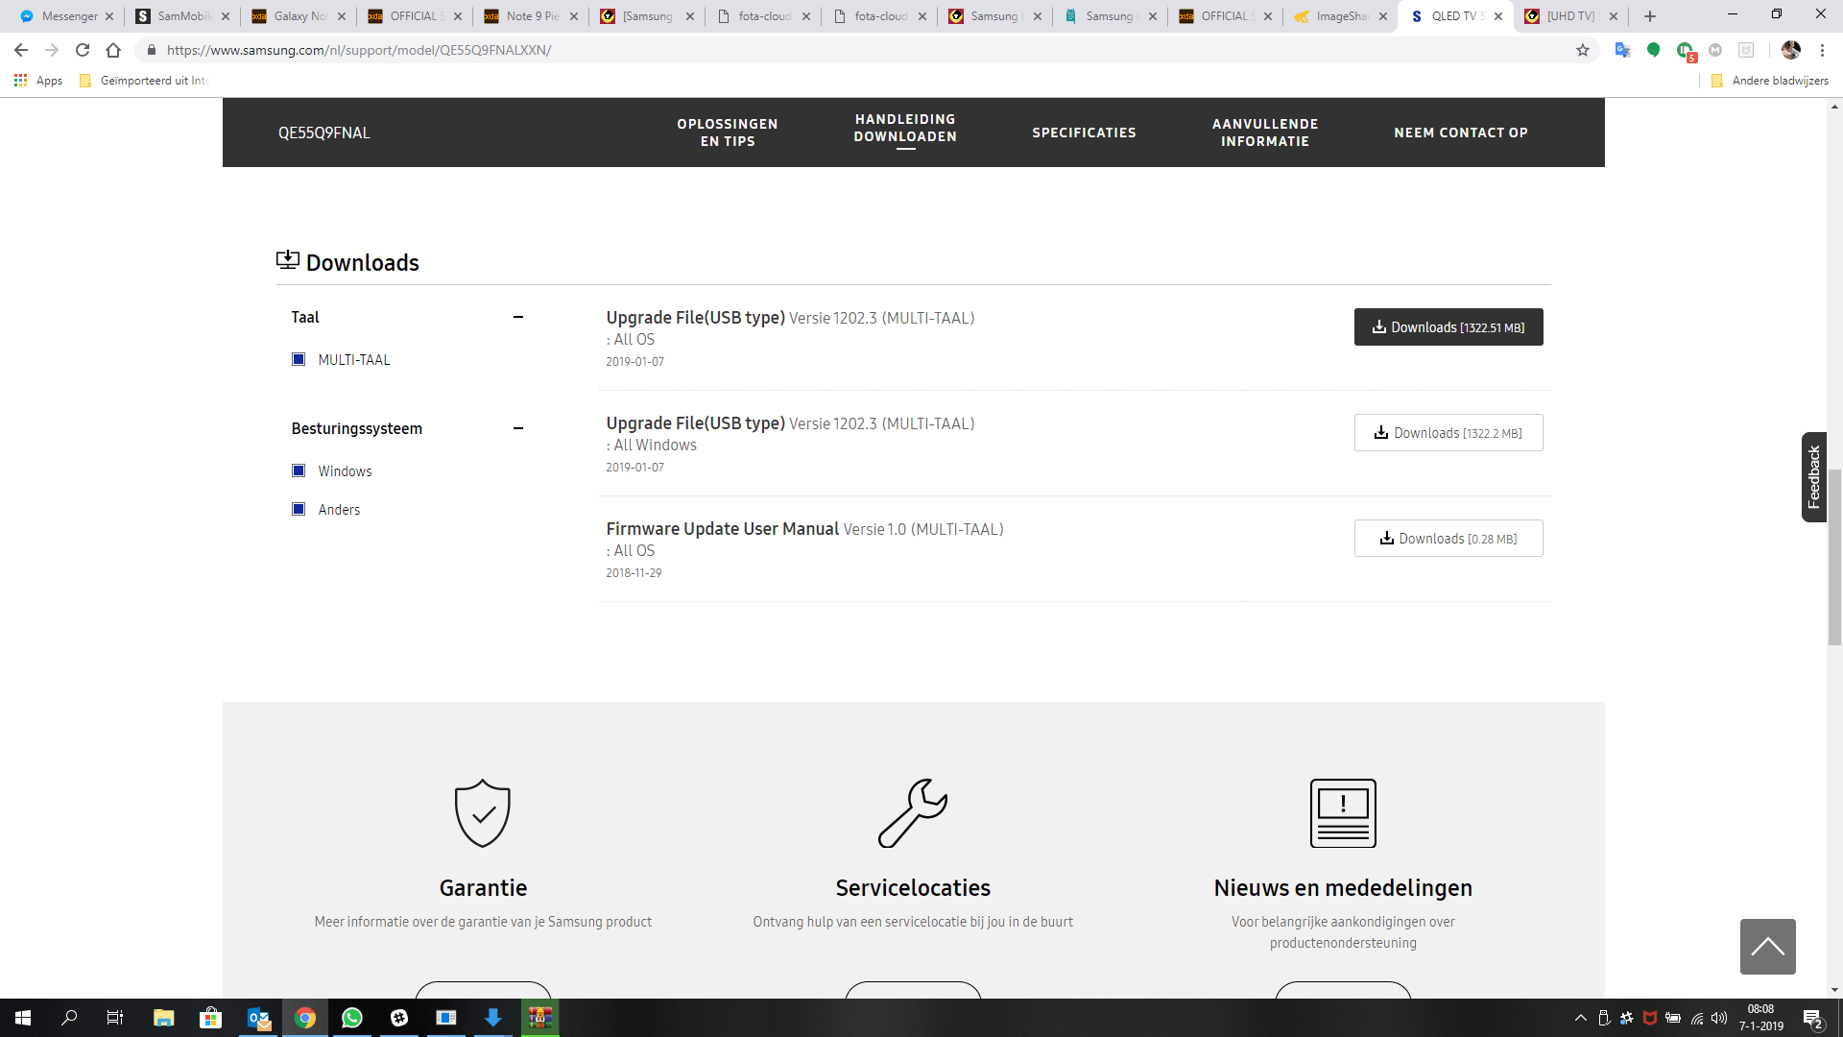Collapse the Taal filter section
1843x1037 pixels.
[x=518, y=317]
